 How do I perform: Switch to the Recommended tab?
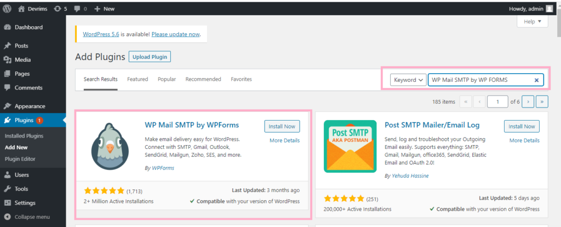point(203,80)
